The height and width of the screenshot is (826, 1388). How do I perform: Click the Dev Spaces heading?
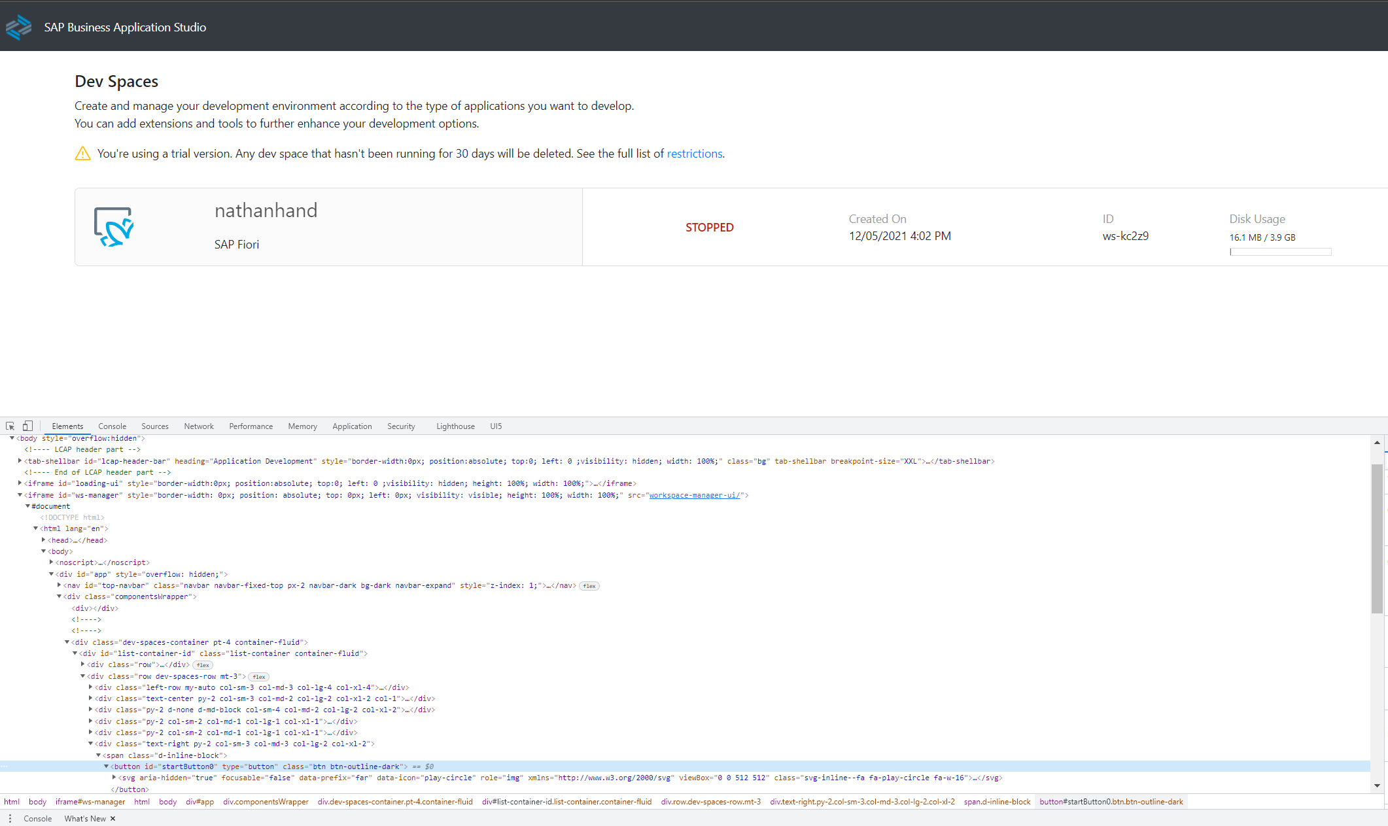click(116, 81)
